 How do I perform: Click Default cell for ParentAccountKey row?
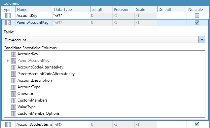[172, 22]
